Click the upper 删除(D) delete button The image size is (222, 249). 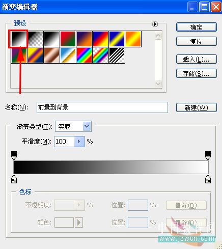point(186,205)
